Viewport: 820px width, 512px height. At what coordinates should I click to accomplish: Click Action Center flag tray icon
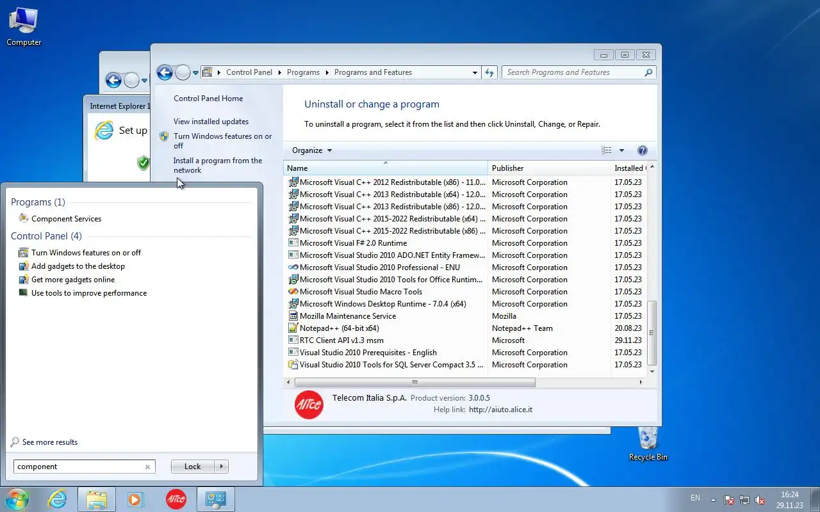pyautogui.click(x=729, y=500)
